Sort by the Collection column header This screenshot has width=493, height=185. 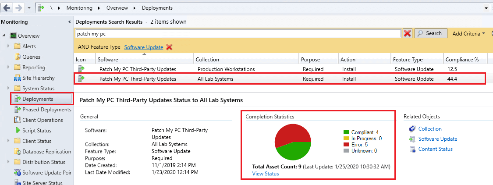coord(246,60)
